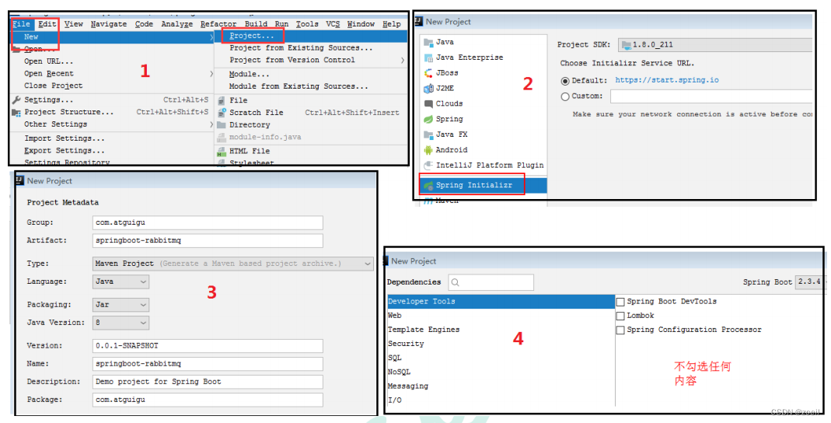Choose Project from Existing Sources...
Viewport: 831px width, 423px height.
301,47
